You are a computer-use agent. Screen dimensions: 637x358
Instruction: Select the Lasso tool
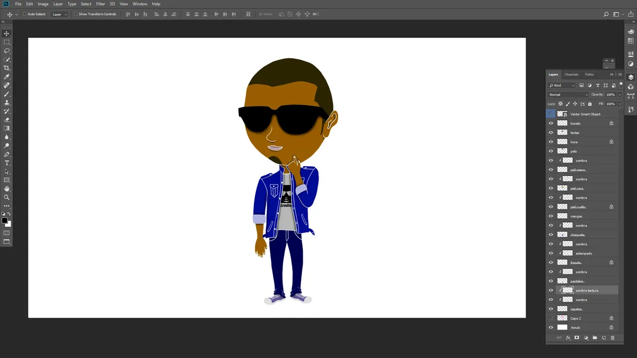coord(6,51)
